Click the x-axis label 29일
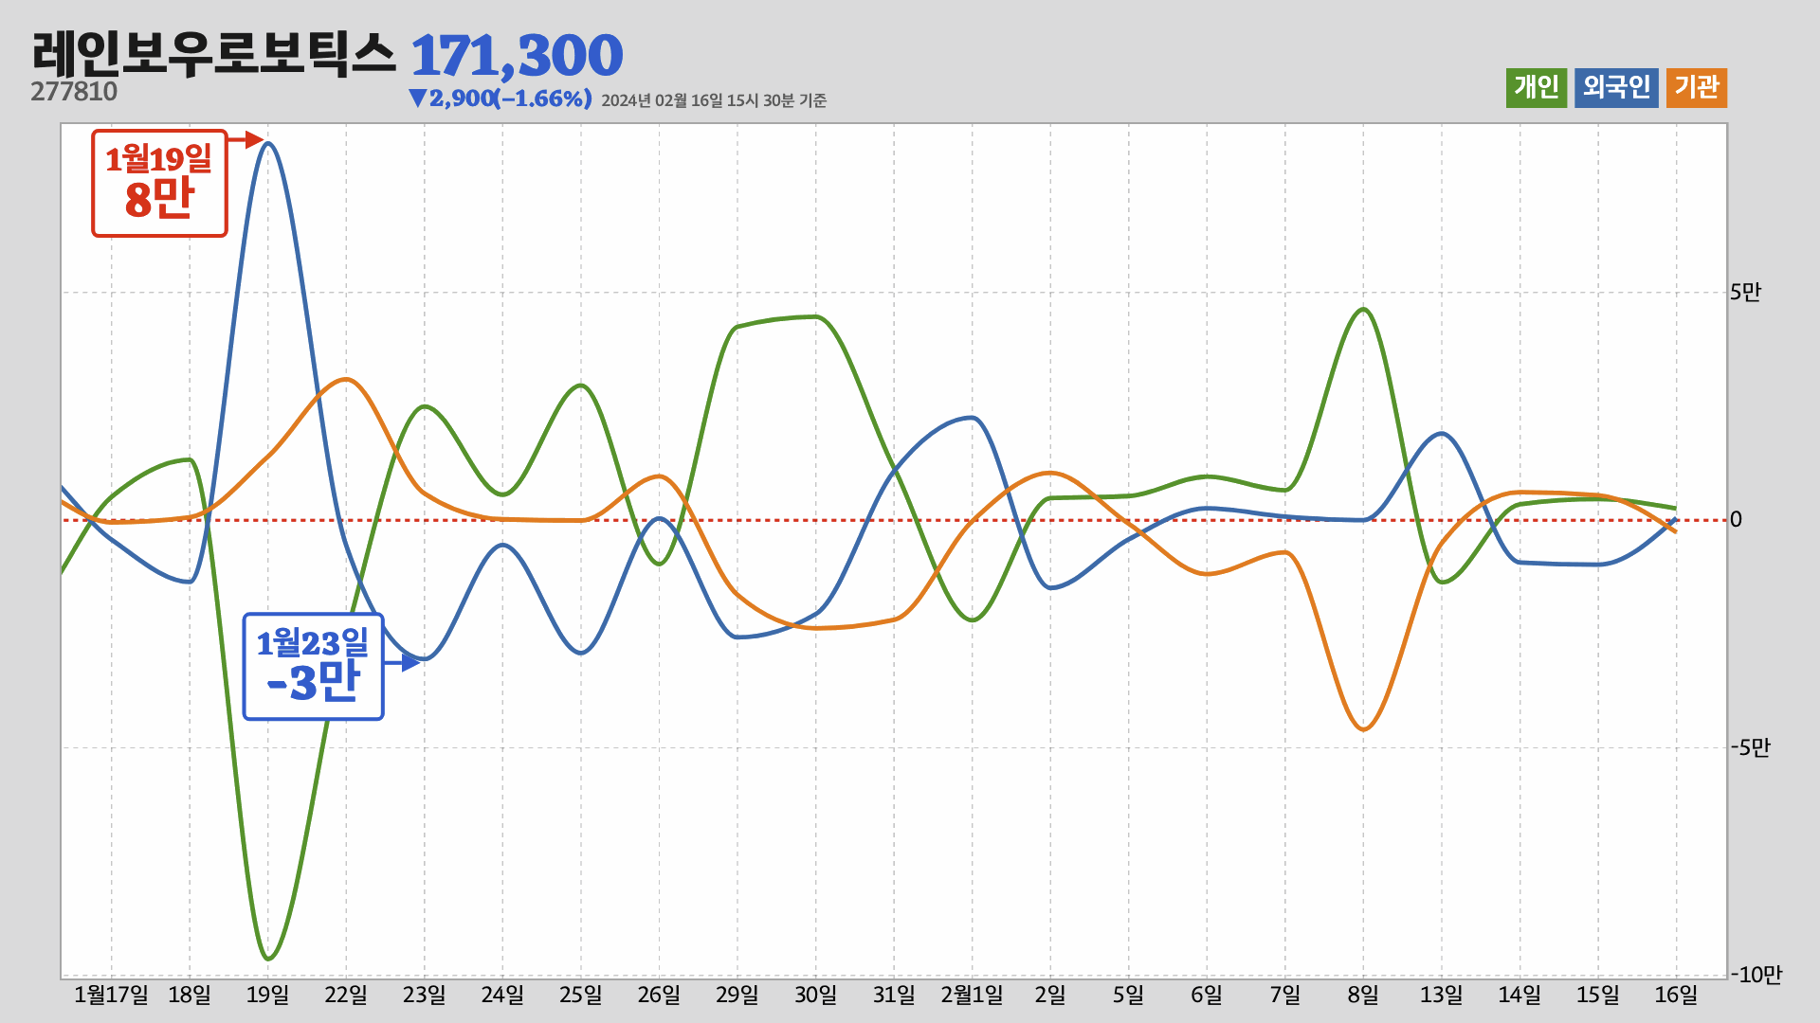Viewport: 1820px width, 1023px height. pos(737,995)
